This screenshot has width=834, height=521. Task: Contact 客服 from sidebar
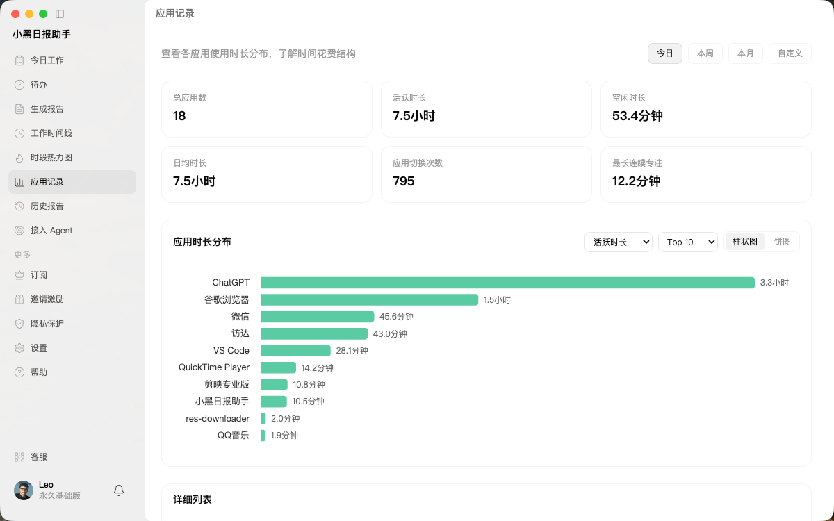[x=72, y=457]
